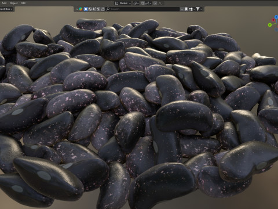The width and height of the screenshot is (278, 209).
Task: Open the Select Box tool dropdown
Action: pyautogui.click(x=6, y=9)
